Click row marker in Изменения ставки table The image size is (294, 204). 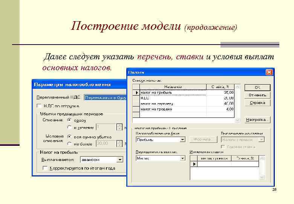(194, 164)
